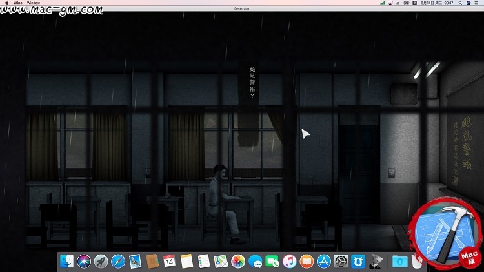This screenshot has width=484, height=272.
Task: Open the Mail stamp icon
Action: click(136, 262)
